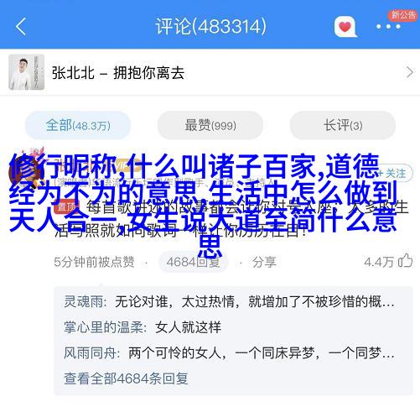
Task: Open the three-dots more menu
Action: [388, 27]
